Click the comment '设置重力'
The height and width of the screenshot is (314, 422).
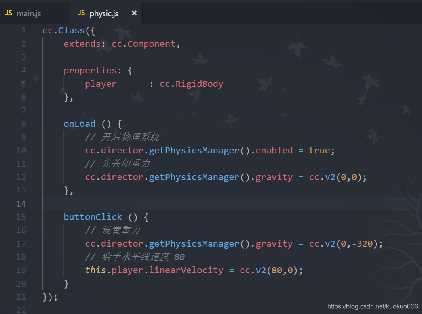tap(121, 230)
